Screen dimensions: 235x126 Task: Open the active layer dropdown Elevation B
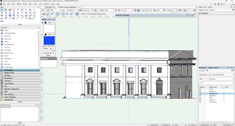point(73,10)
